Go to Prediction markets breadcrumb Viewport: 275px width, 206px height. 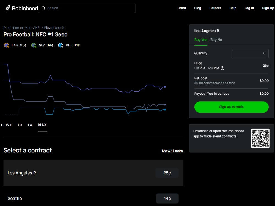click(x=18, y=28)
